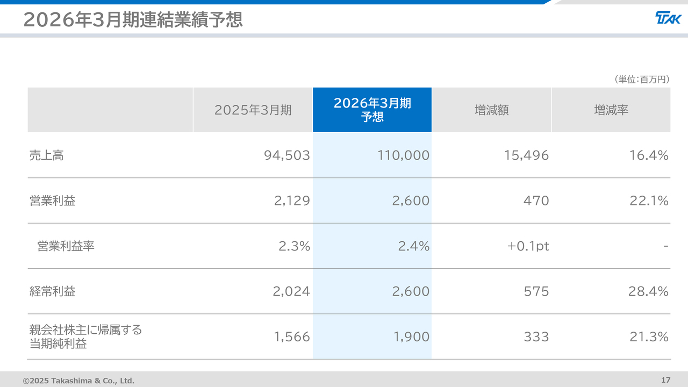Select the 営業利益率 row label
This screenshot has width=688, height=387.
click(x=66, y=246)
